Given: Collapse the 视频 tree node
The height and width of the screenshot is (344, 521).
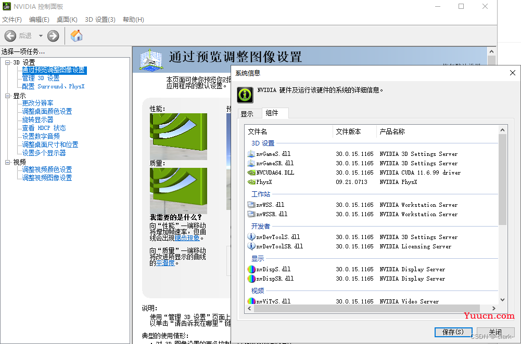Looking at the screenshot, I should [x=8, y=162].
